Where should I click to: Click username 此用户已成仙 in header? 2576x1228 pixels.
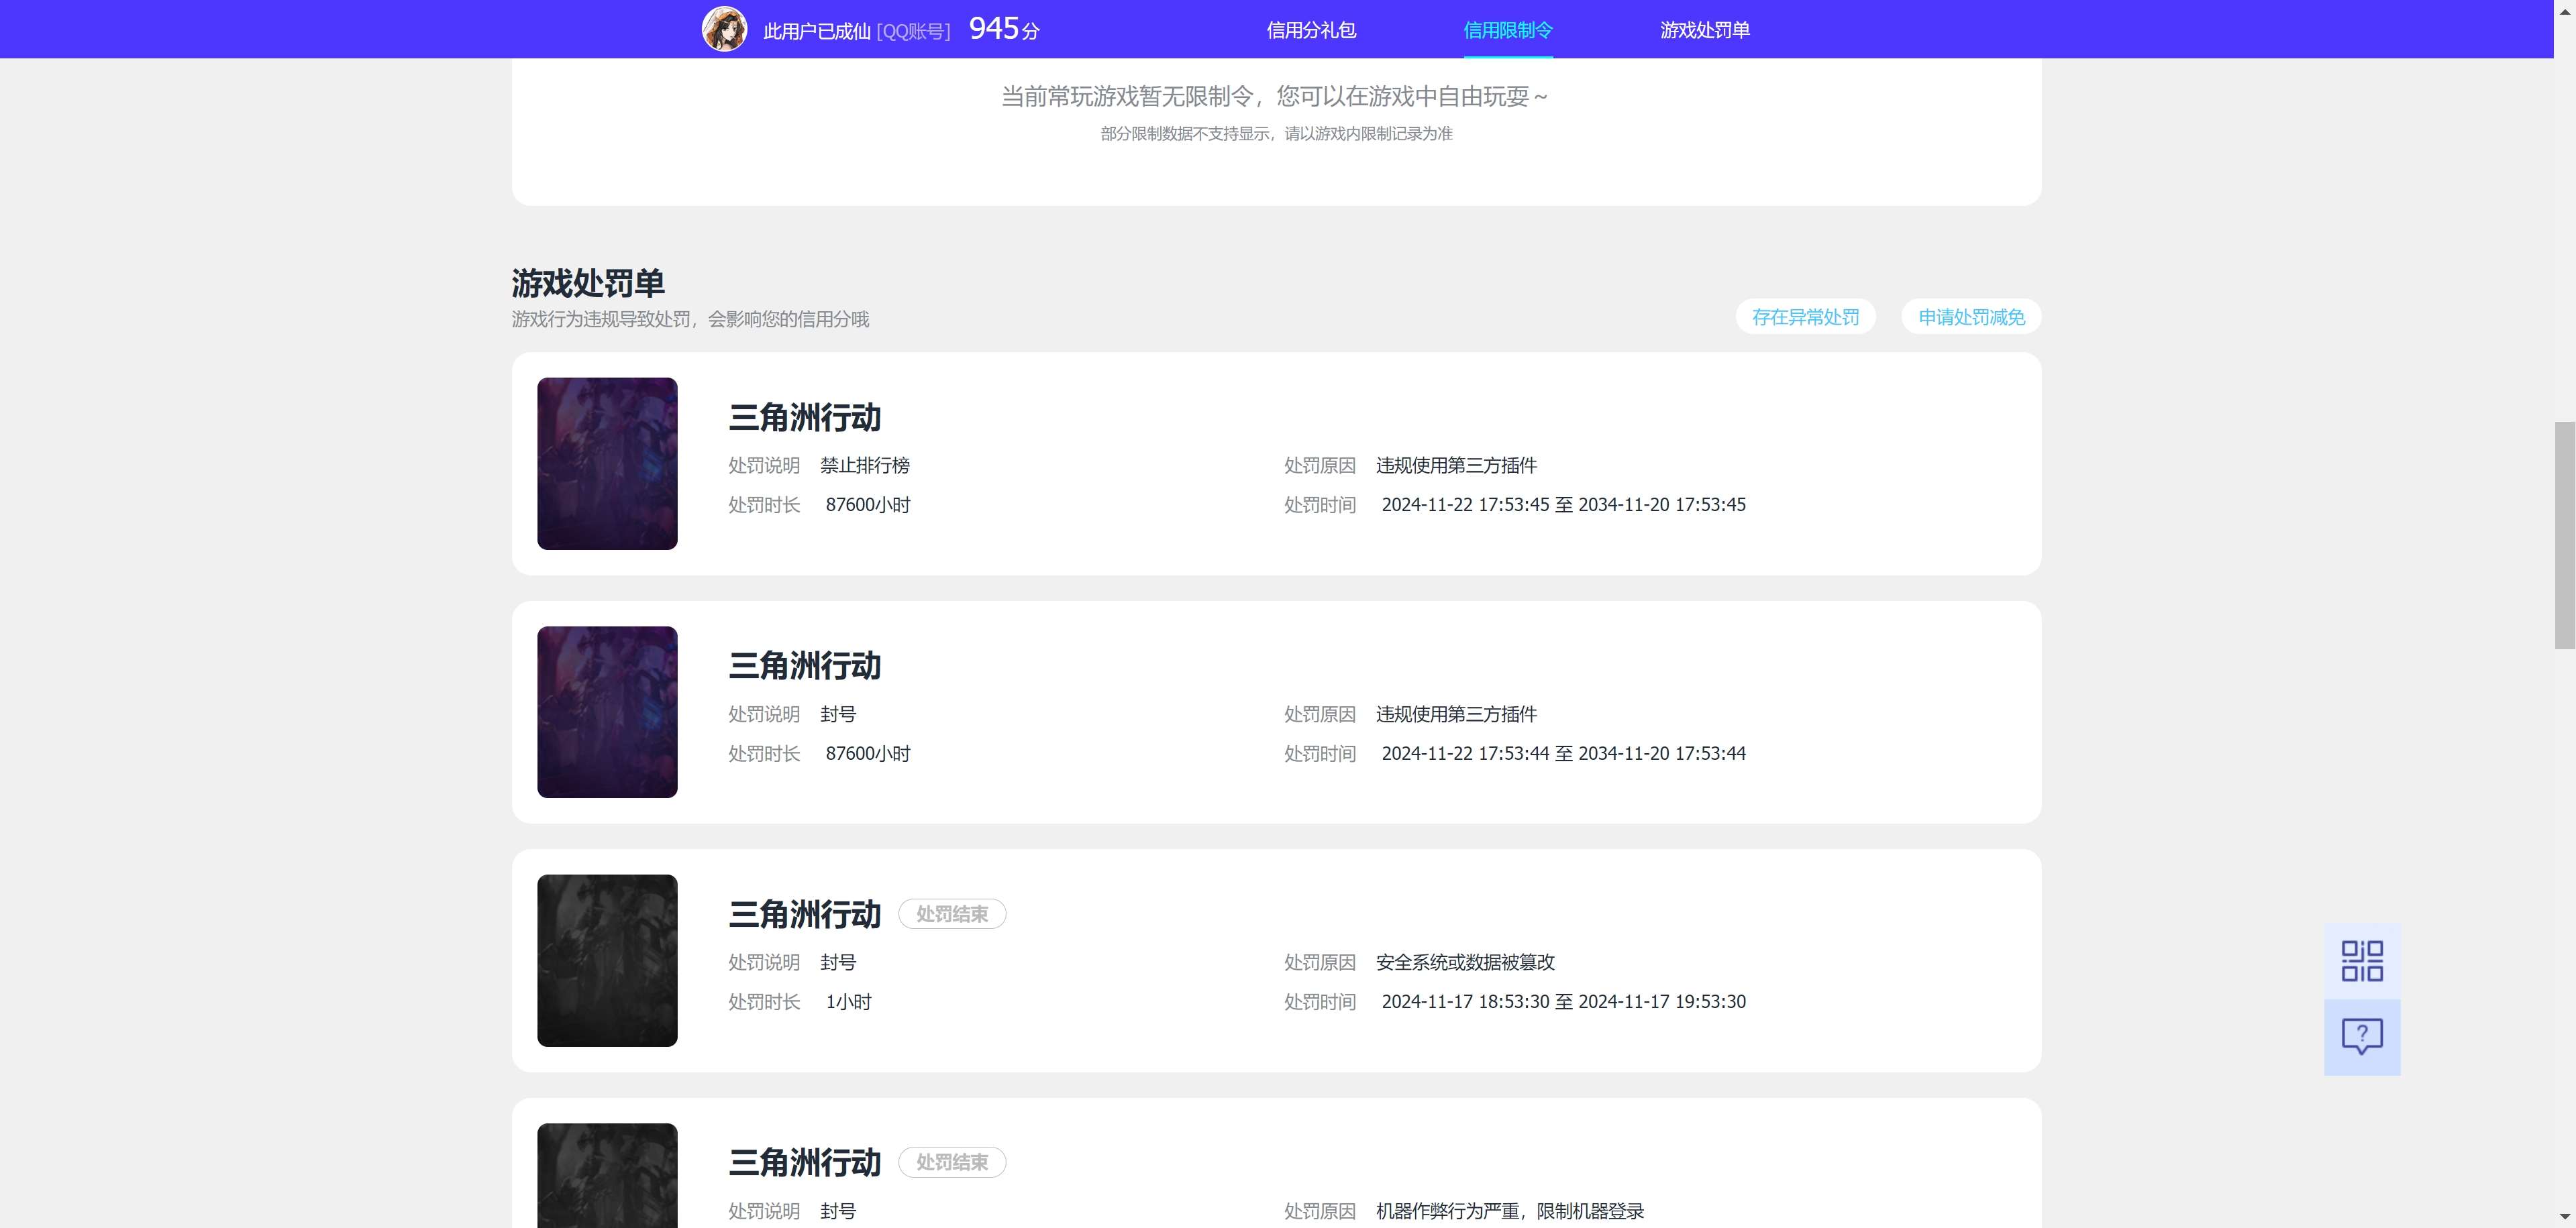click(816, 31)
